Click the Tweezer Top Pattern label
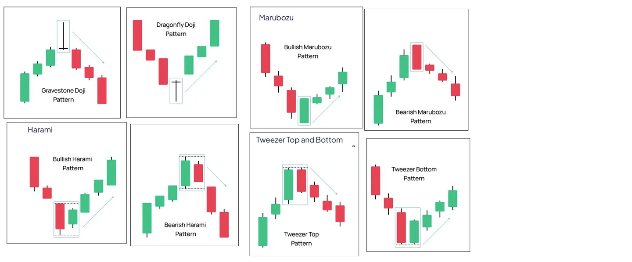 click(301, 238)
